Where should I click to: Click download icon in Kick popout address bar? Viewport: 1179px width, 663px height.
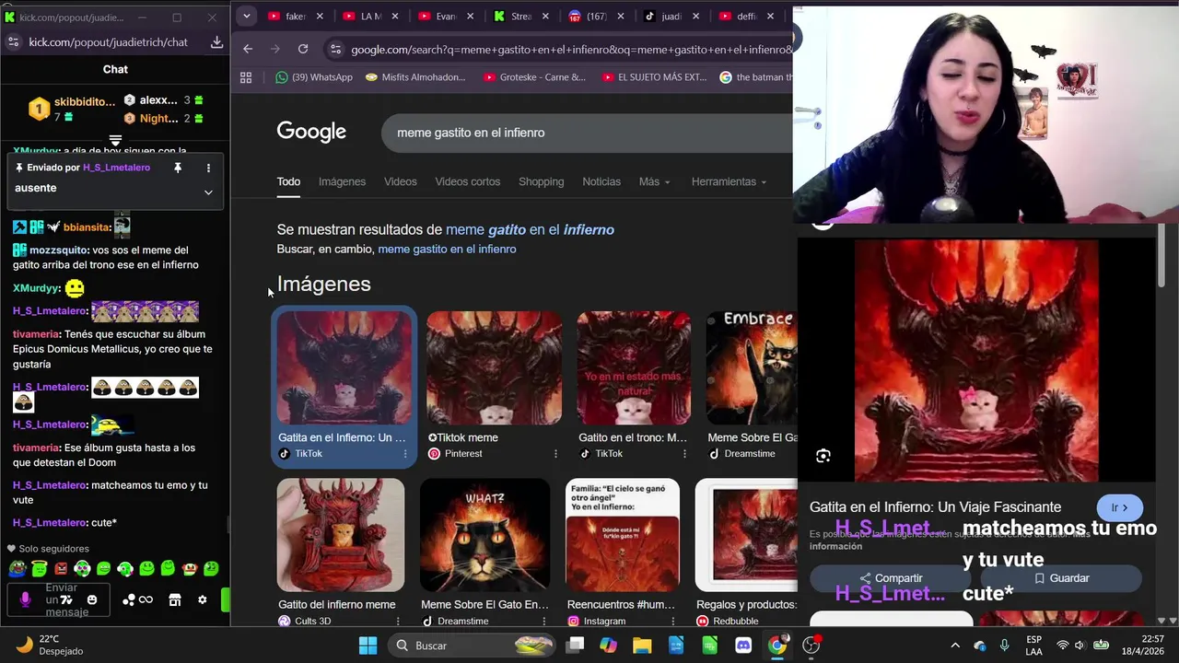pos(216,42)
